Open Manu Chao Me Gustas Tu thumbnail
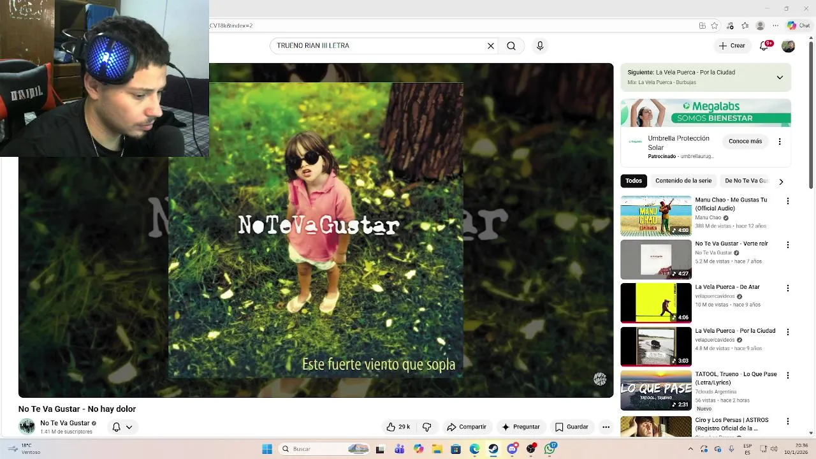This screenshot has height=459, width=816. pos(656,216)
